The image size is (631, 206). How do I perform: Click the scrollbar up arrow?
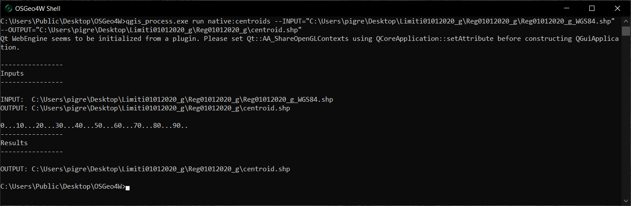tap(626, 20)
